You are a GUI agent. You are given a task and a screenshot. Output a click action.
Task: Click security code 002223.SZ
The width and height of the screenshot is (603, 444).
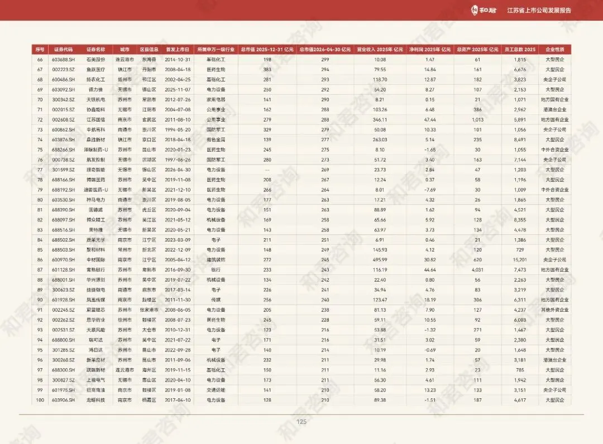click(x=64, y=70)
